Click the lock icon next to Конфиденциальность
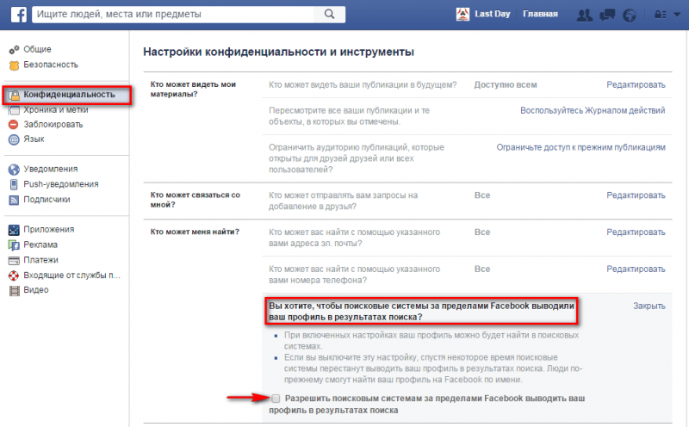Viewport: 689px width, 427px height. (x=15, y=95)
